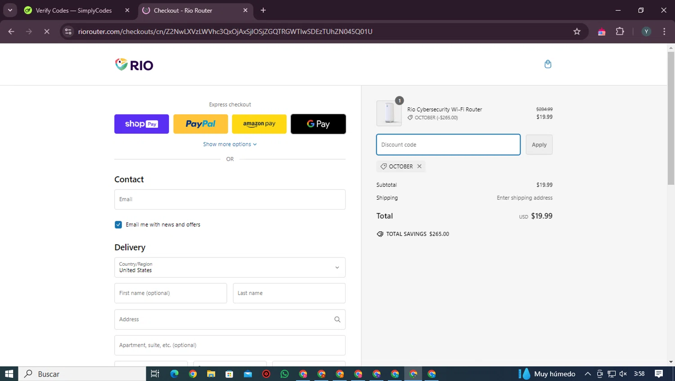The width and height of the screenshot is (675, 381).
Task: Open WhatsApp from taskbar
Action: point(284,374)
